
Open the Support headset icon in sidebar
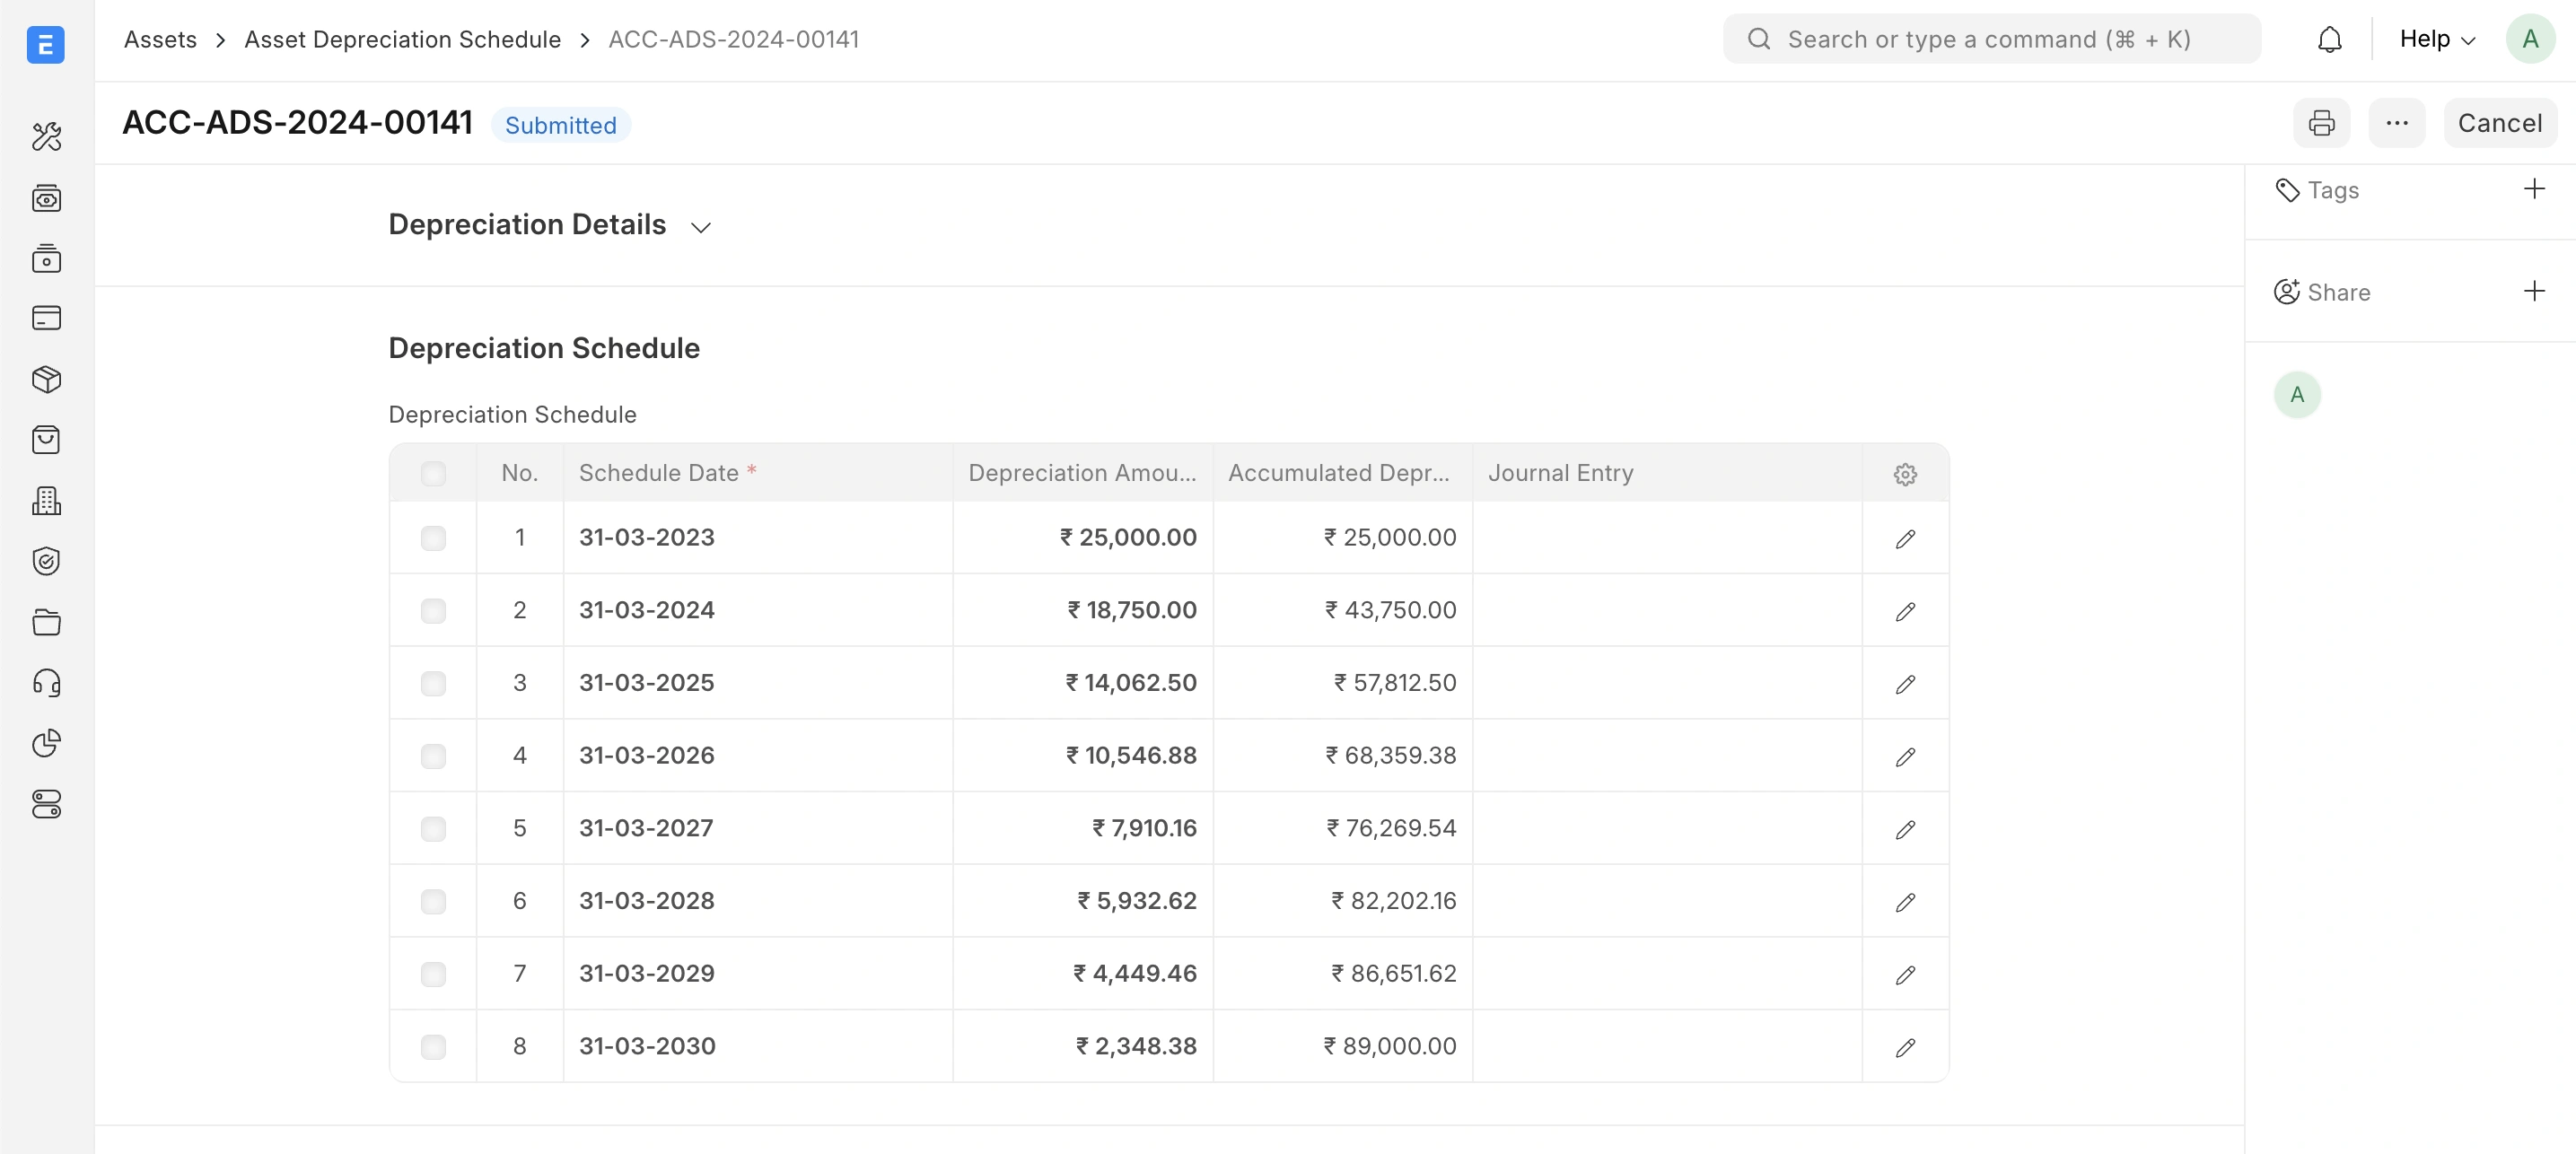46,683
